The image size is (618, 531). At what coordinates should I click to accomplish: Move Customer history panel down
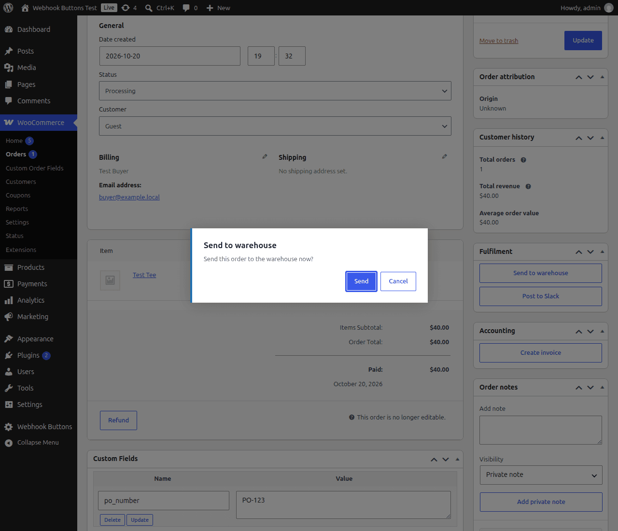point(590,138)
